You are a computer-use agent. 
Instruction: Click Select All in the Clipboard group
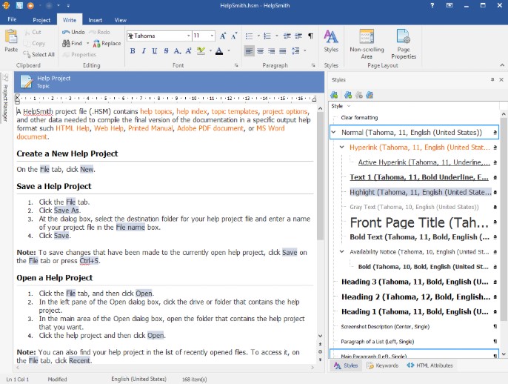tap(39, 54)
